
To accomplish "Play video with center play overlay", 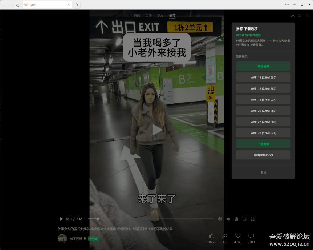I will click(x=157, y=130).
